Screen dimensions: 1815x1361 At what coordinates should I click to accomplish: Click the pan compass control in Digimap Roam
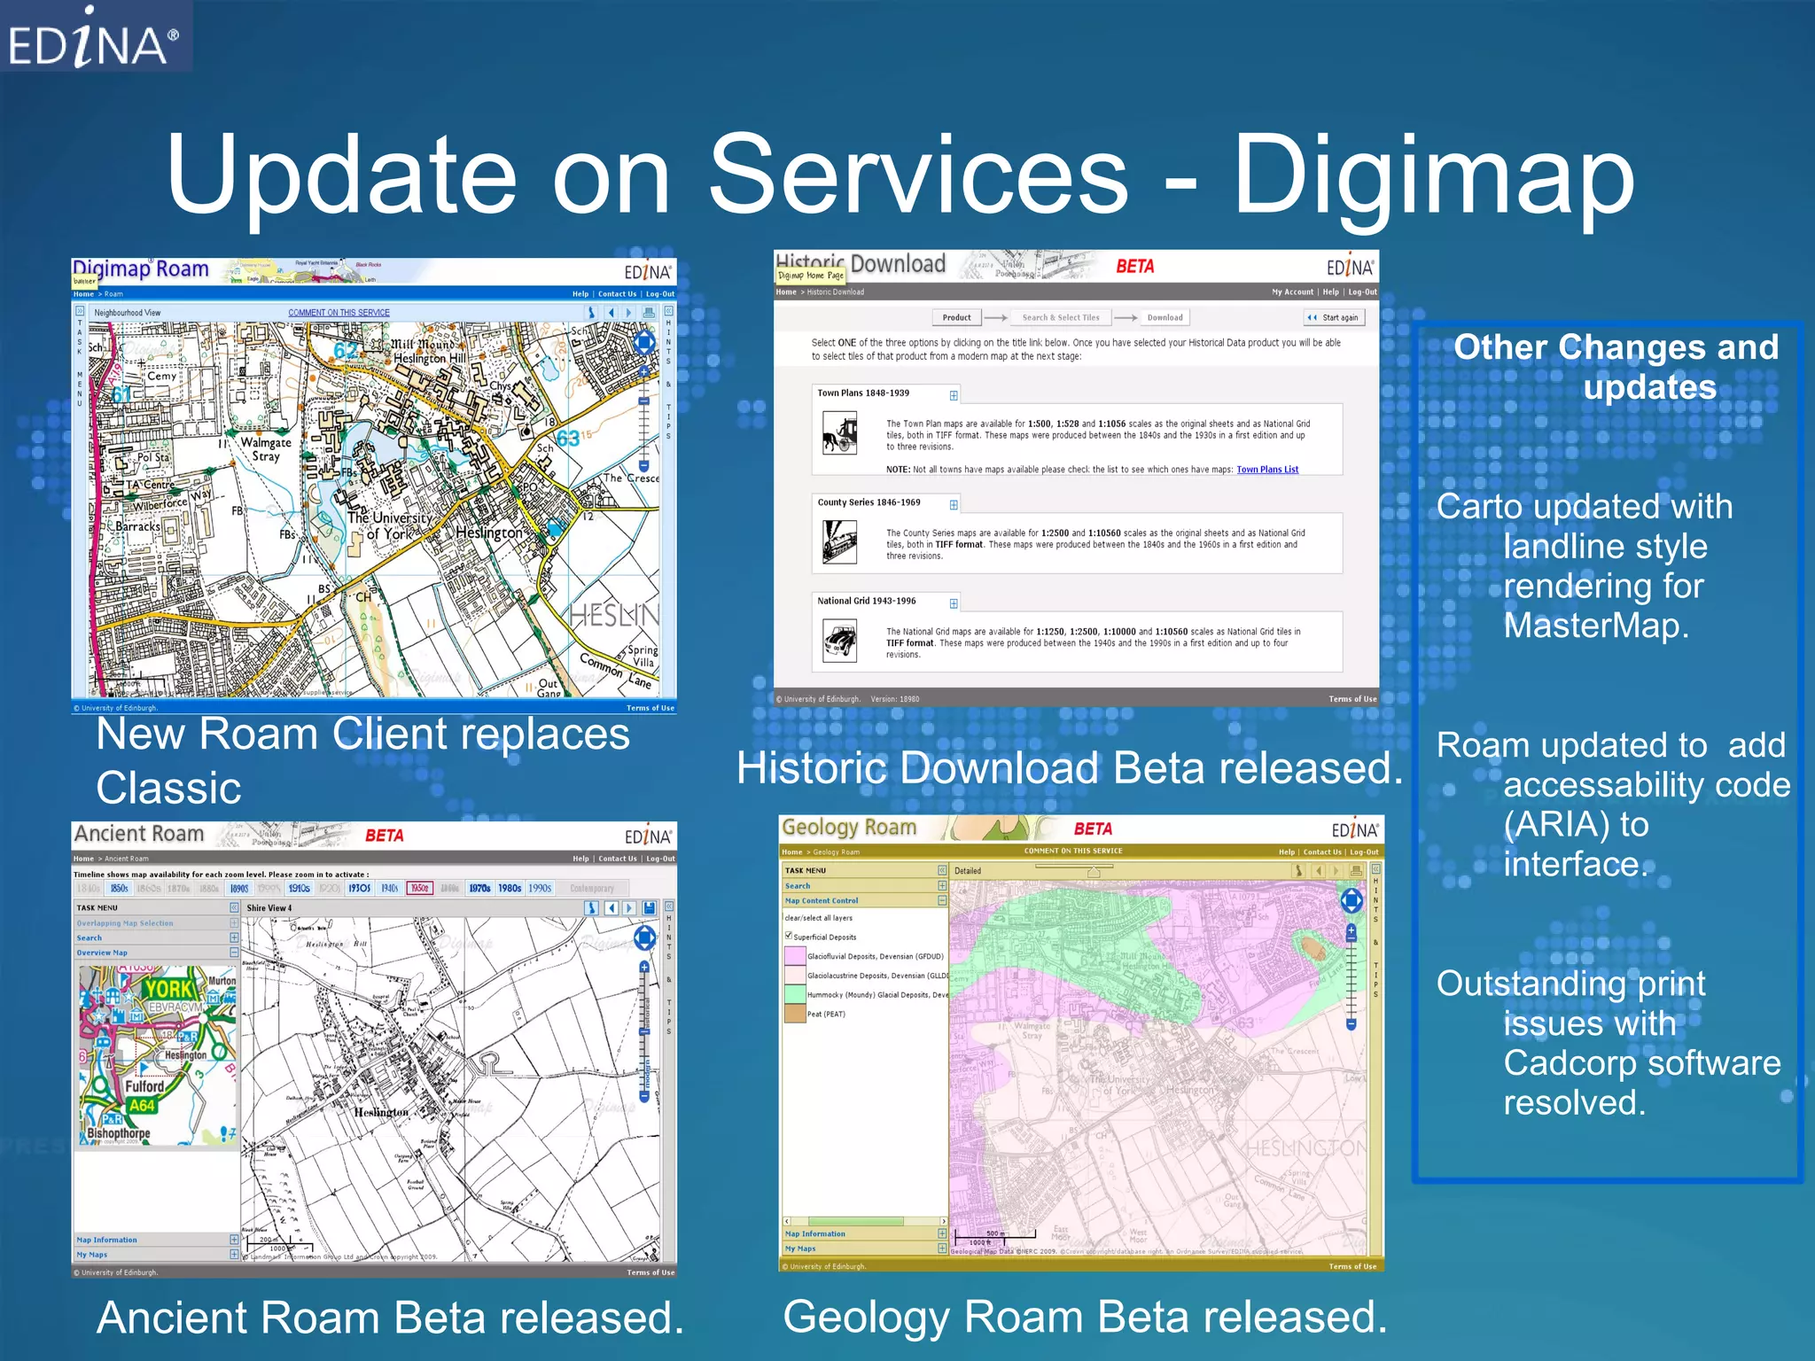(644, 342)
